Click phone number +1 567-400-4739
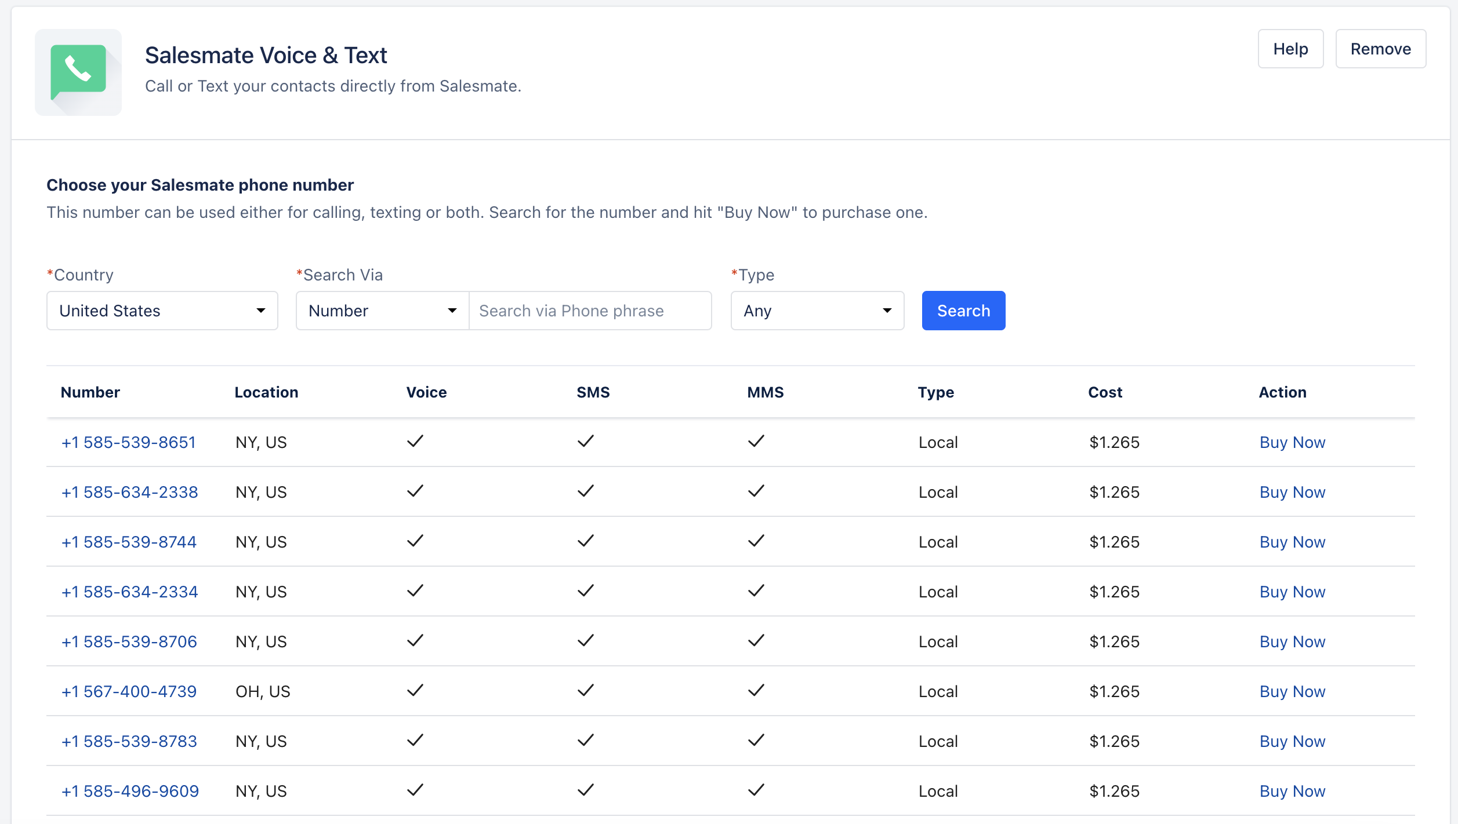This screenshot has width=1458, height=824. [x=129, y=691]
